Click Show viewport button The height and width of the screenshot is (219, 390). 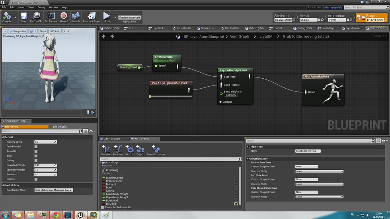pyautogui.click(x=43, y=31)
